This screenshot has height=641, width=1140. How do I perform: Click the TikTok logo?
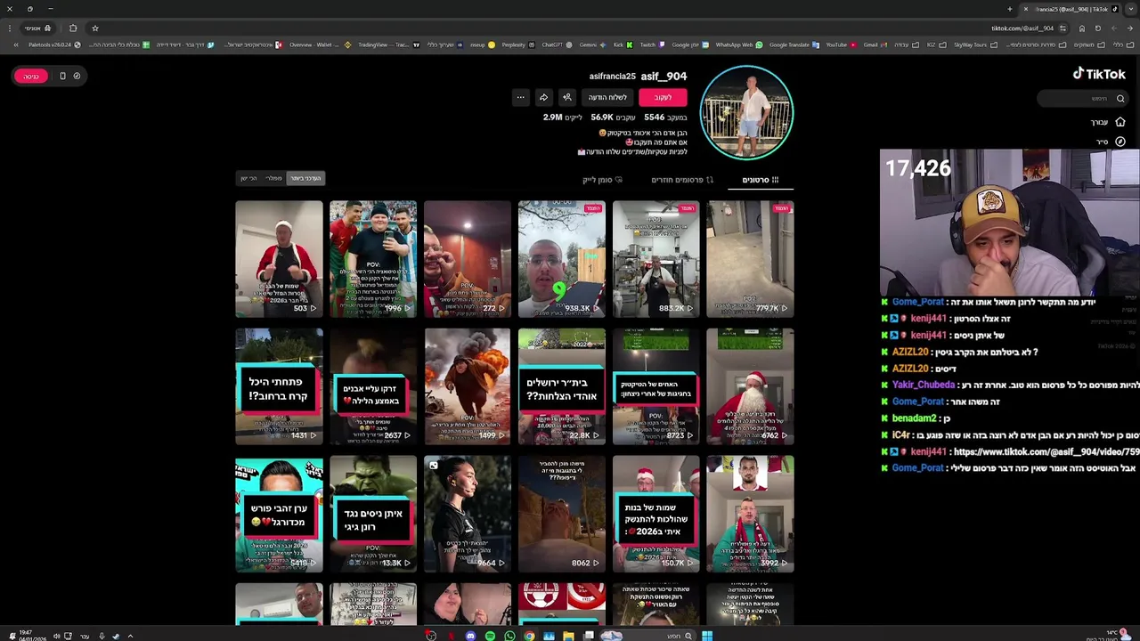point(1099,74)
